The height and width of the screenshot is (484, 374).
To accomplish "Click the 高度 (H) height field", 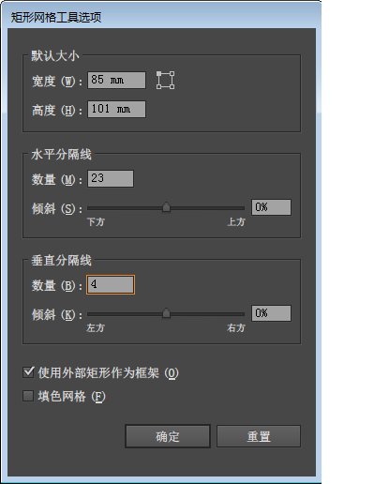I will click(116, 110).
